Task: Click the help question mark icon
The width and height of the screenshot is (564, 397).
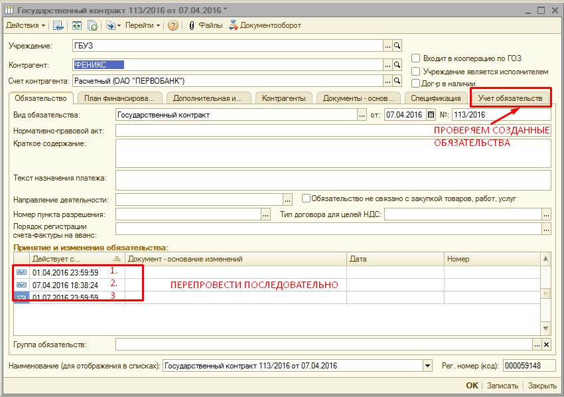Action: click(x=173, y=25)
